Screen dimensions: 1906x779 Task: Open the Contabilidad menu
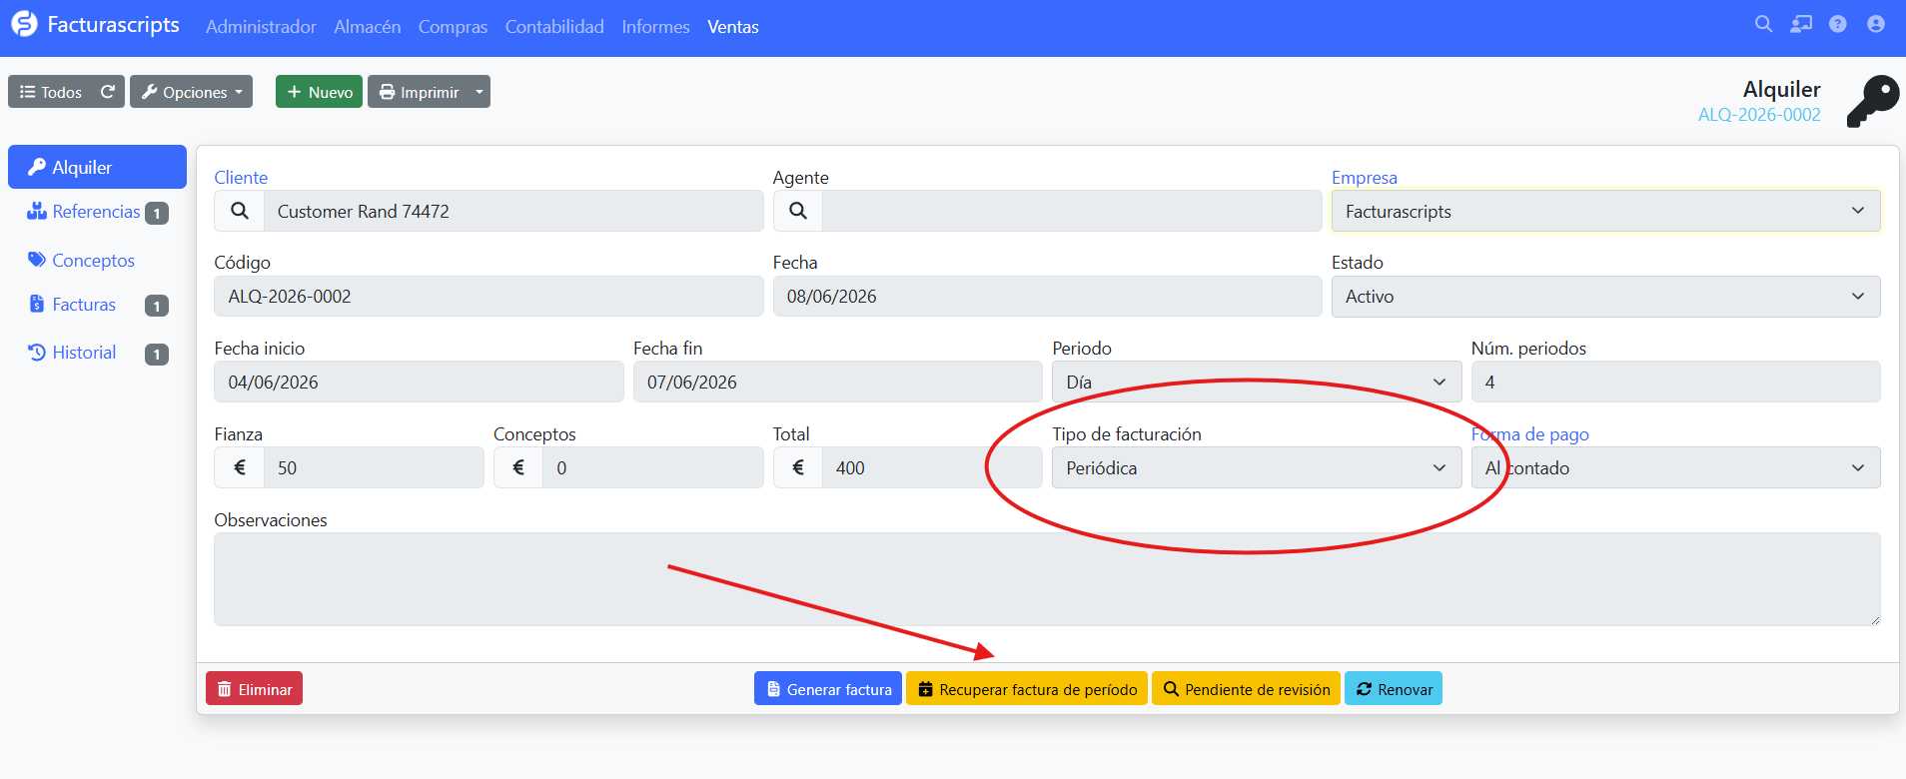click(x=554, y=27)
